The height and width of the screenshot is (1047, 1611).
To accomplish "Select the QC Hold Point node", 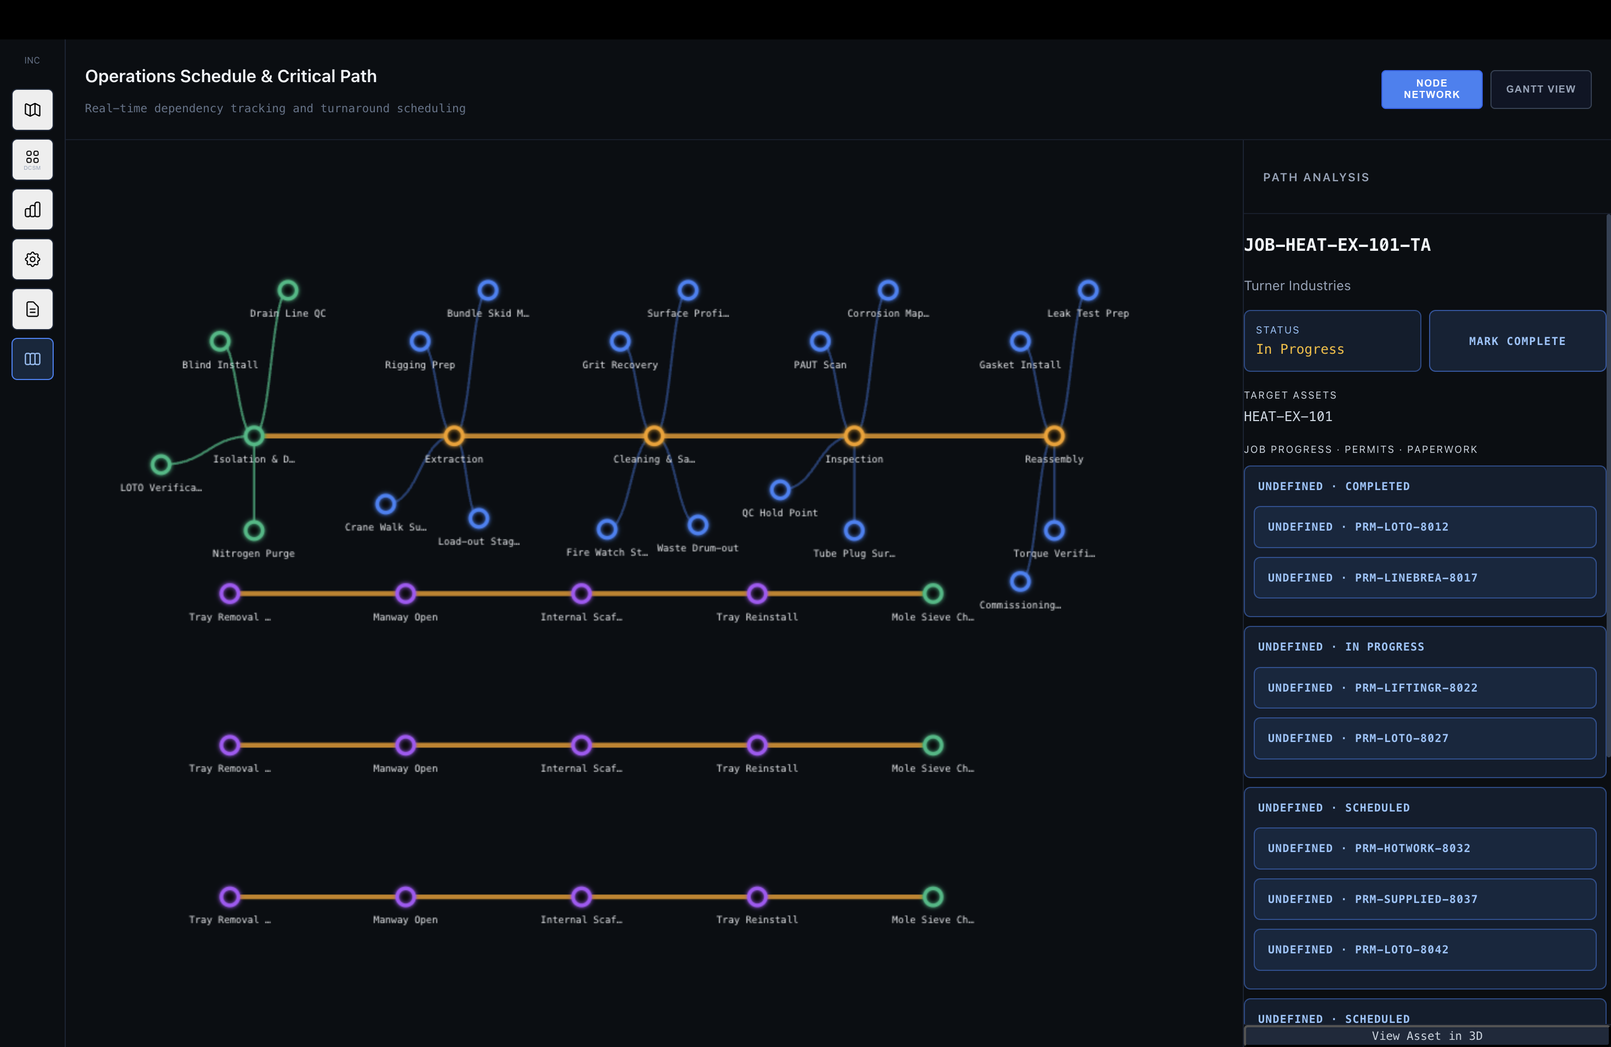I will [780, 490].
